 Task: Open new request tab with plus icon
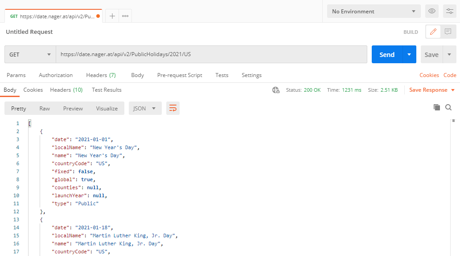[112, 16]
